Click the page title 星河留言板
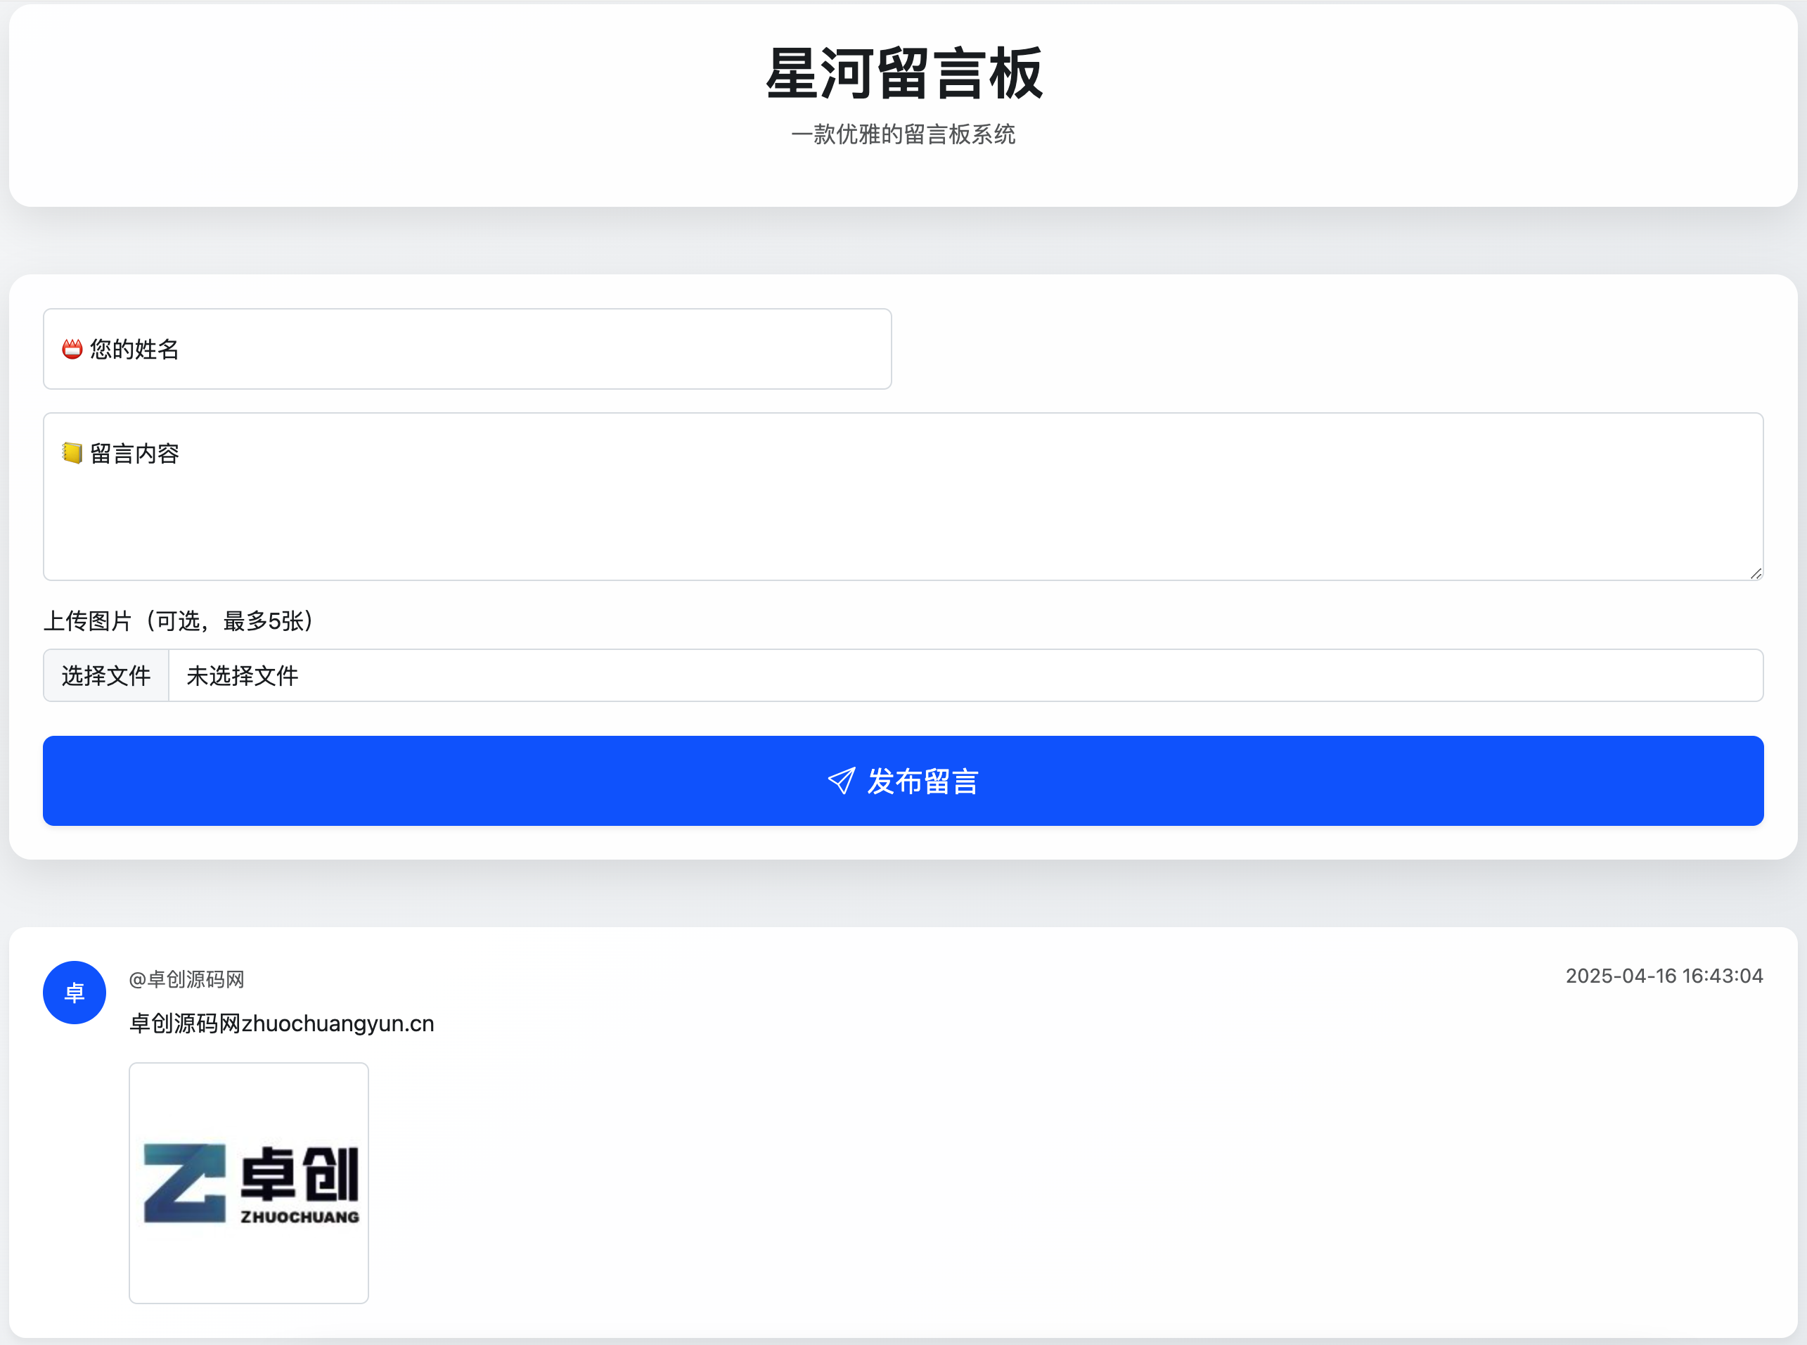The width and height of the screenshot is (1807, 1345). [903, 73]
